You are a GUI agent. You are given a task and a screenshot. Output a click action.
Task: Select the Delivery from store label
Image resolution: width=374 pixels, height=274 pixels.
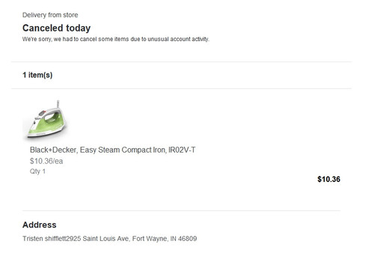(x=50, y=15)
